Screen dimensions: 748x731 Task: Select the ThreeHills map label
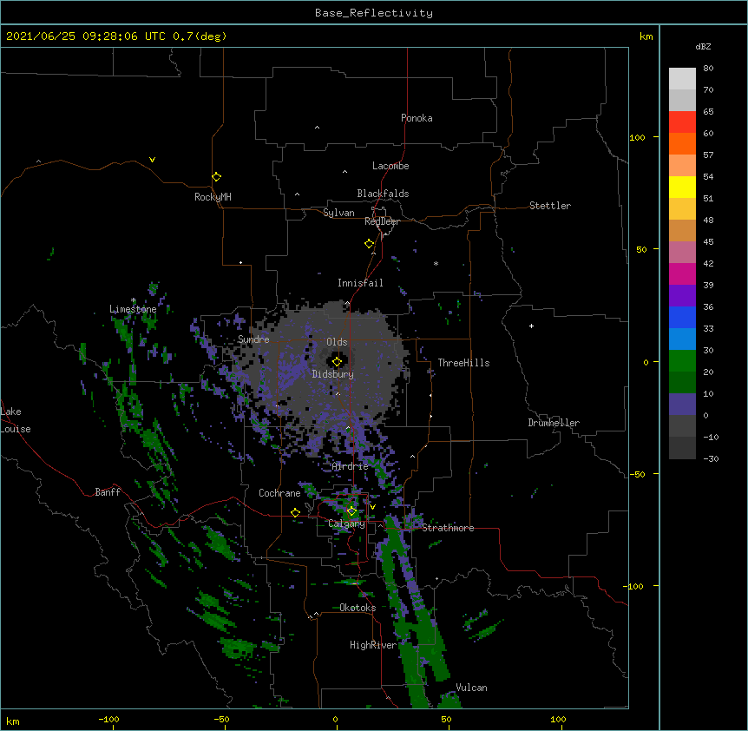pos(463,363)
